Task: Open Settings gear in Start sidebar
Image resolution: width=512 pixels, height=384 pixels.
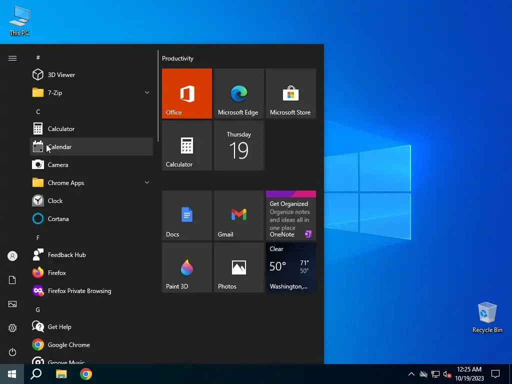Action: (x=12, y=328)
